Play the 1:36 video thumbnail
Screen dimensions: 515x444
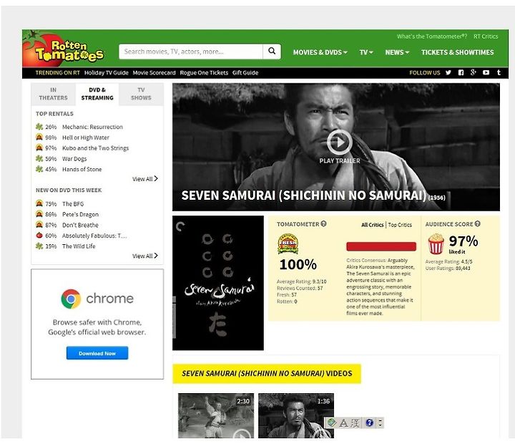tap(296, 416)
